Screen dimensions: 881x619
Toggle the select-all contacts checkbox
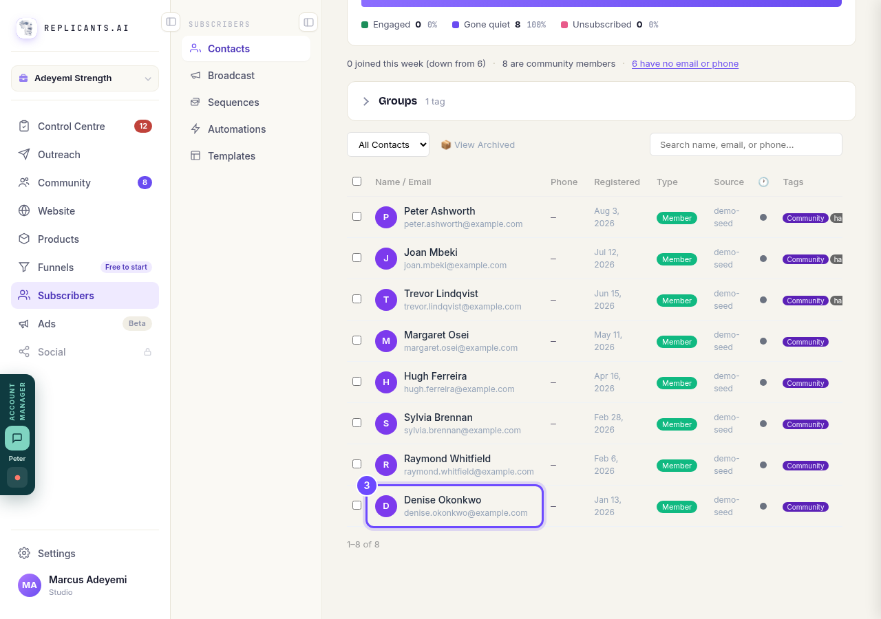point(357,182)
